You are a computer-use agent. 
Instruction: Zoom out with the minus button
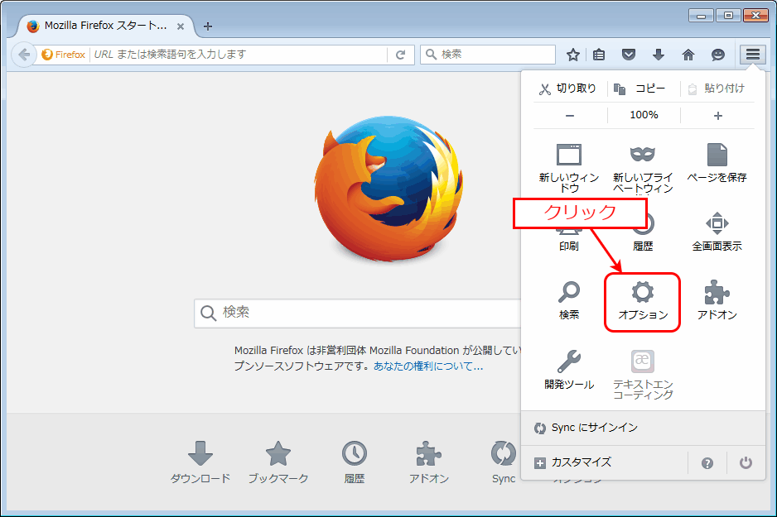click(x=570, y=115)
